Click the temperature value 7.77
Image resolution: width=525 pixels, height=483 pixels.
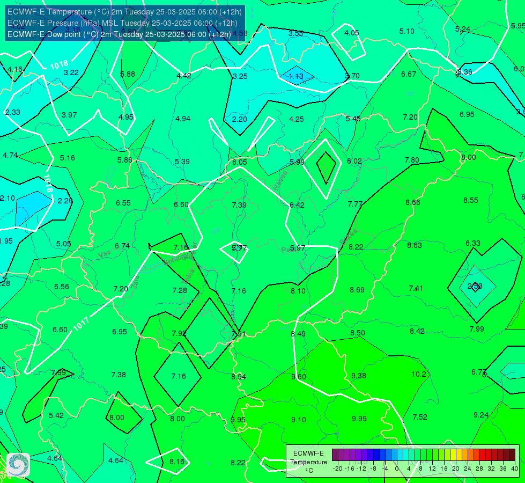click(x=355, y=204)
